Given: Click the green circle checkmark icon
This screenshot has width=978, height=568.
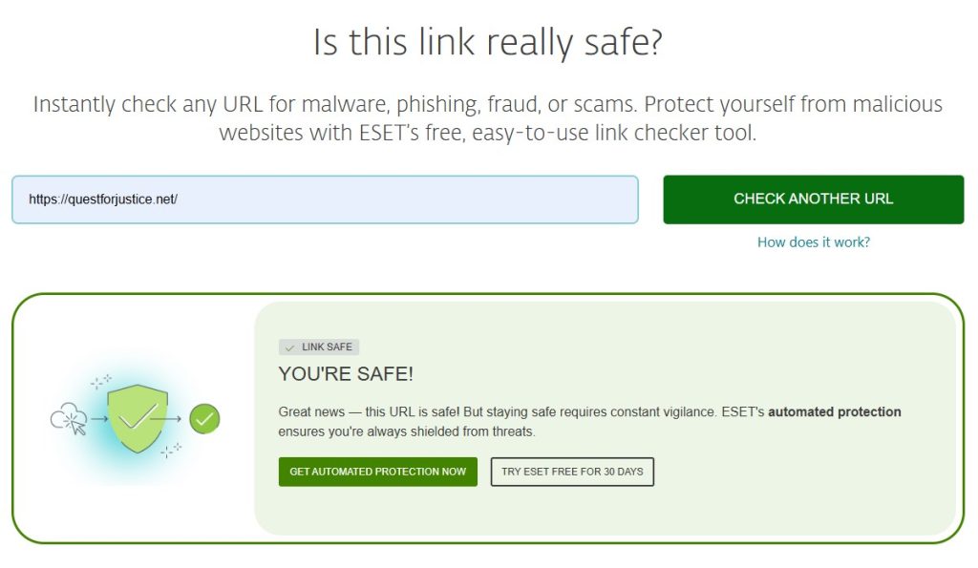Looking at the screenshot, I should [204, 418].
